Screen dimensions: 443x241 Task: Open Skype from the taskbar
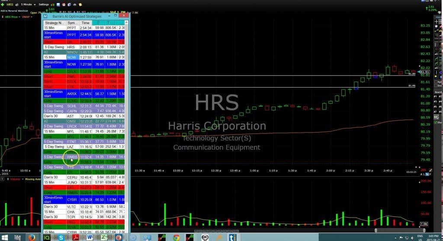point(61,238)
